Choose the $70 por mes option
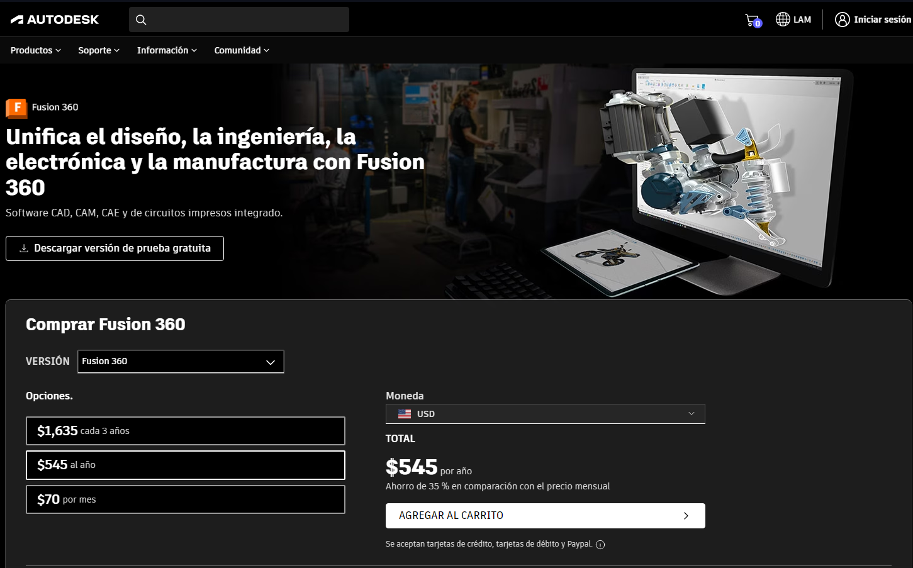This screenshot has width=913, height=568. (x=186, y=499)
